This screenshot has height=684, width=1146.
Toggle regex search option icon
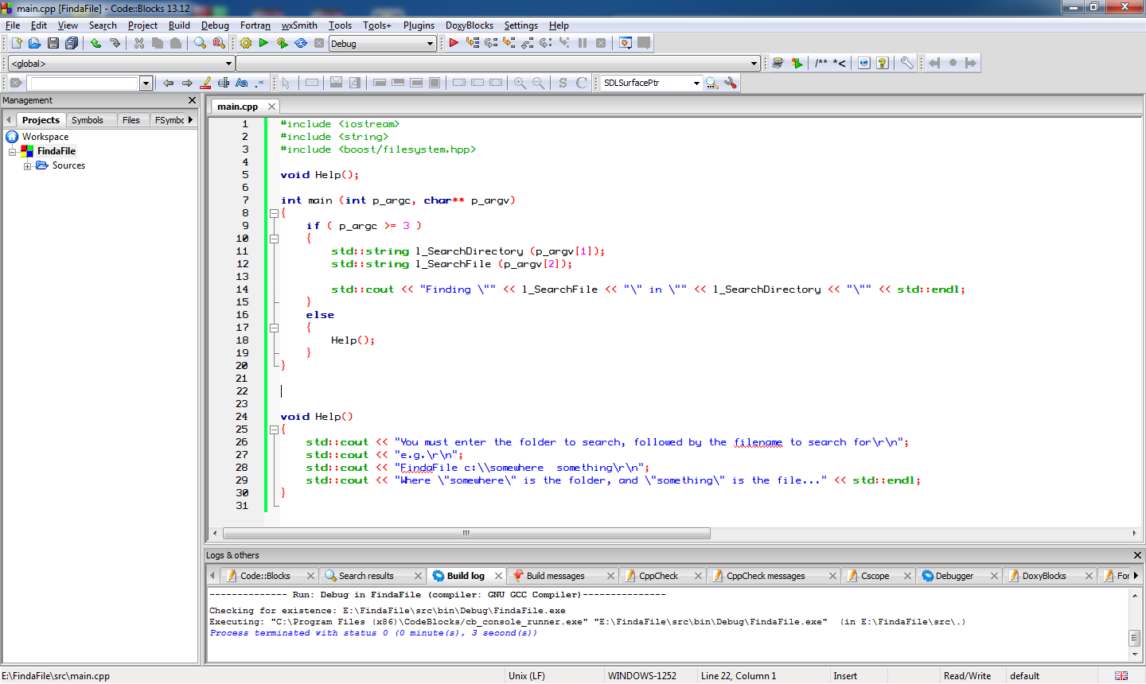point(259,83)
